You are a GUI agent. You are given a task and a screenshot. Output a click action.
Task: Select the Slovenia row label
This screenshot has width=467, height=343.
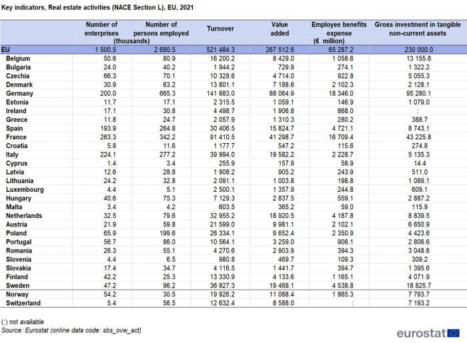[x=19, y=260]
